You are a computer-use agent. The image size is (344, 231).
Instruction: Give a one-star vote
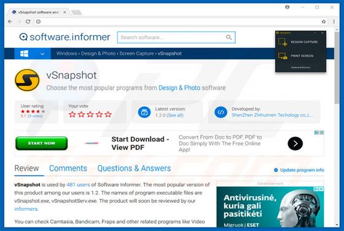tap(72, 114)
